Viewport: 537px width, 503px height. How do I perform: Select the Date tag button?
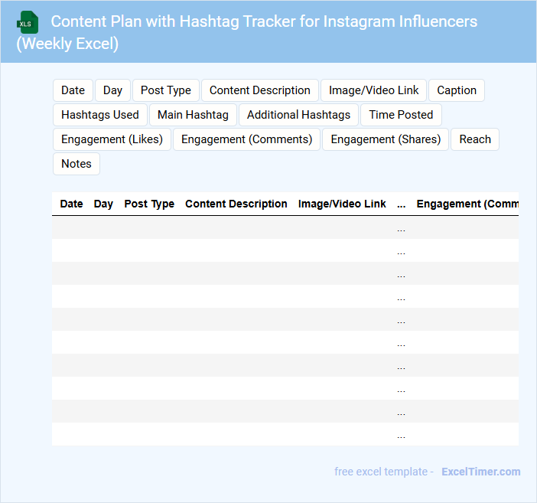[x=73, y=90]
